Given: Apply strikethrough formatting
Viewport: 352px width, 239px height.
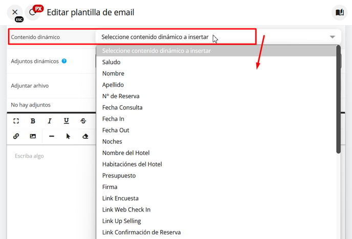Looking at the screenshot, I should (x=83, y=121).
